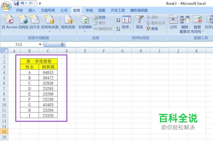Expand 数据有效性 dropdown arrow
This screenshot has height=141, width=213.
tap(203, 32)
